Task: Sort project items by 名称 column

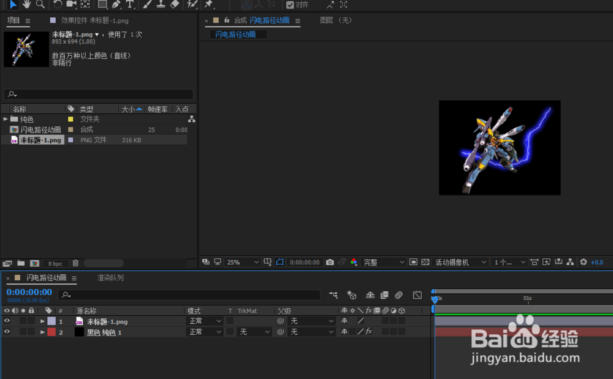Action: point(20,109)
